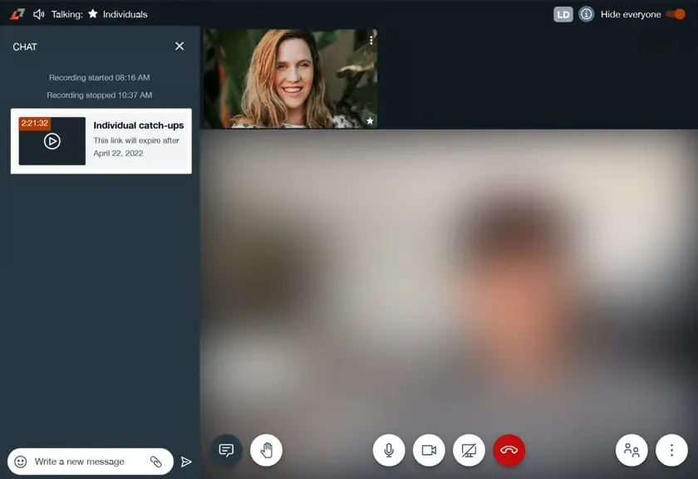Mute the microphone

(x=389, y=450)
